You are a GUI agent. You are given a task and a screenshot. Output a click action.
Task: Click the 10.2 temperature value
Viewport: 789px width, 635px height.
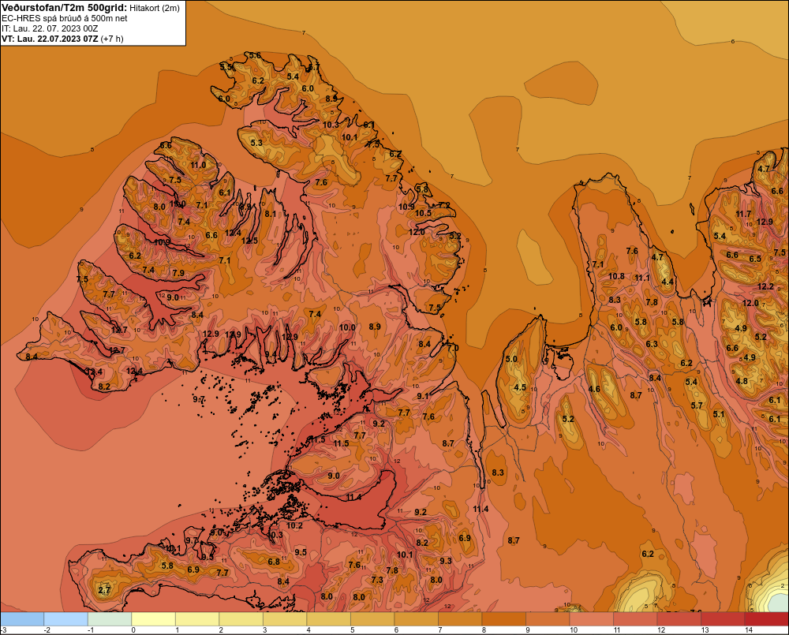(x=294, y=525)
